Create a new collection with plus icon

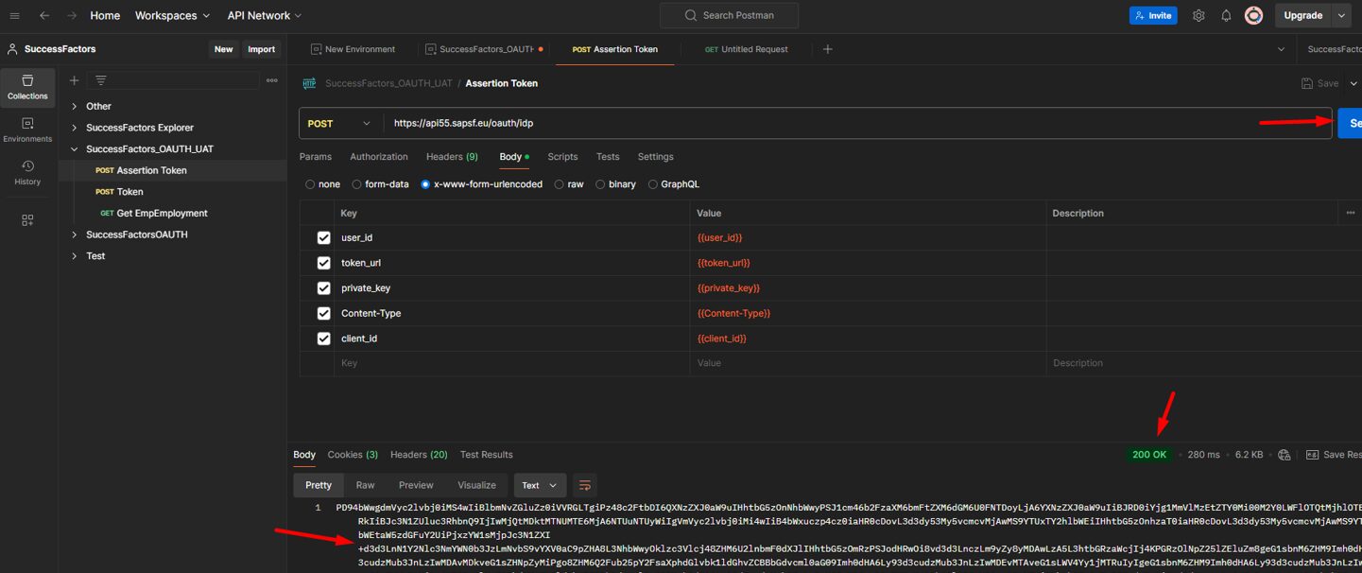pos(74,80)
